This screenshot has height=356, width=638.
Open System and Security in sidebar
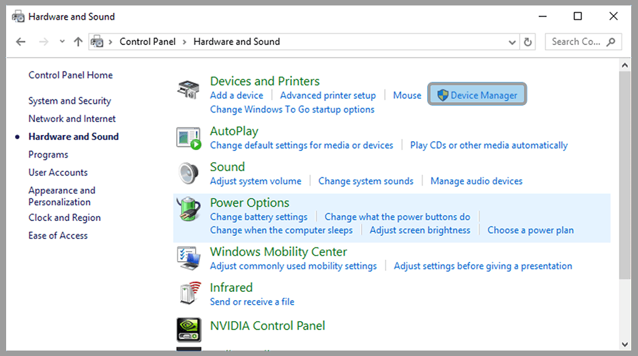click(x=70, y=101)
